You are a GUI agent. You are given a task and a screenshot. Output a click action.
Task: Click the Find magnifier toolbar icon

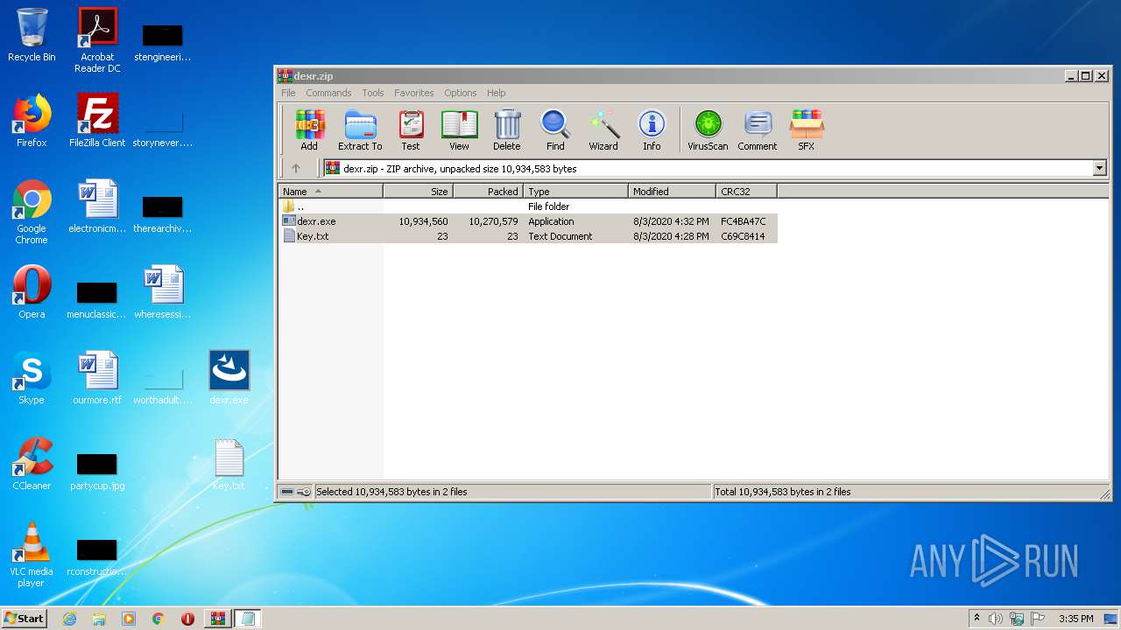tap(555, 130)
